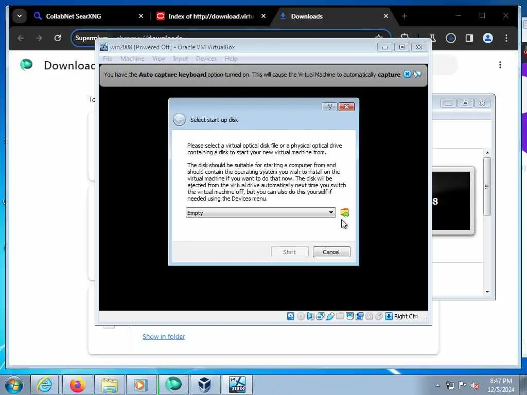Click the hard disk activity status icon

pyautogui.click(x=290, y=316)
